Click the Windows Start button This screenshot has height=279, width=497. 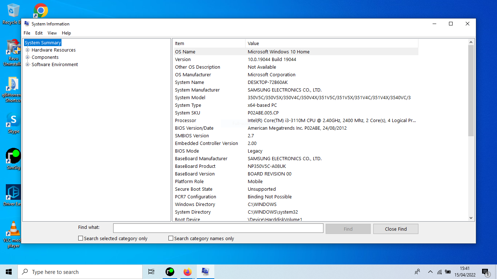[9, 272]
